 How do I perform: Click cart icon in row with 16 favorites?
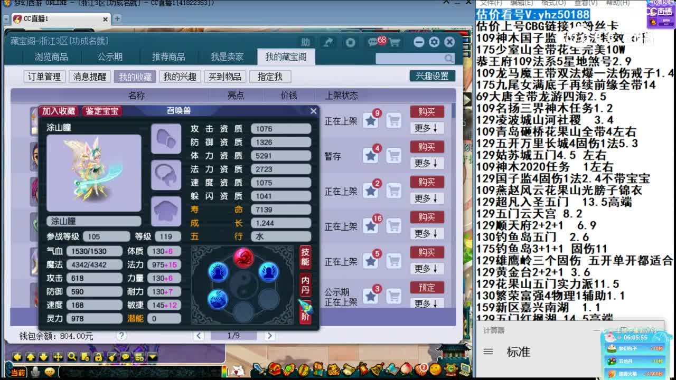click(x=393, y=226)
